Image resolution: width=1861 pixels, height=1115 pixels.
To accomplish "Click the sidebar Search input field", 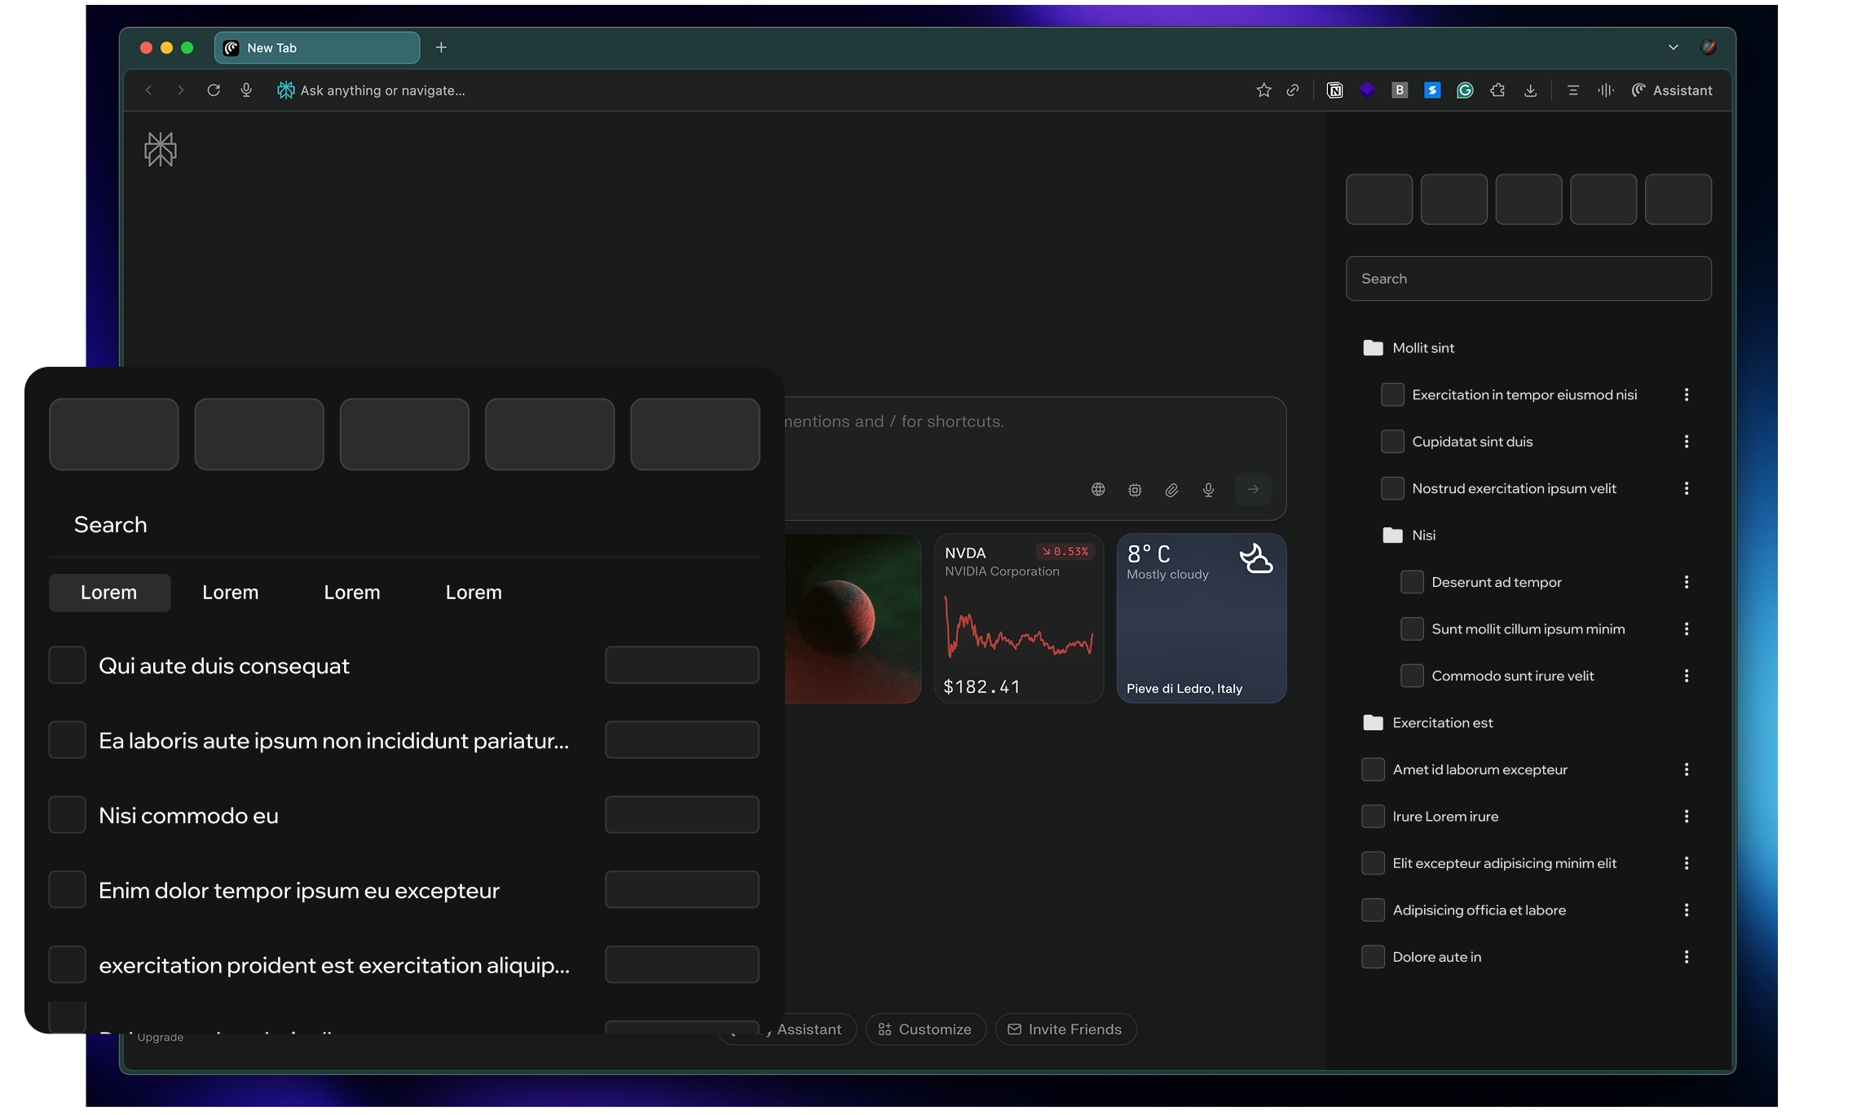I will [x=1528, y=279].
